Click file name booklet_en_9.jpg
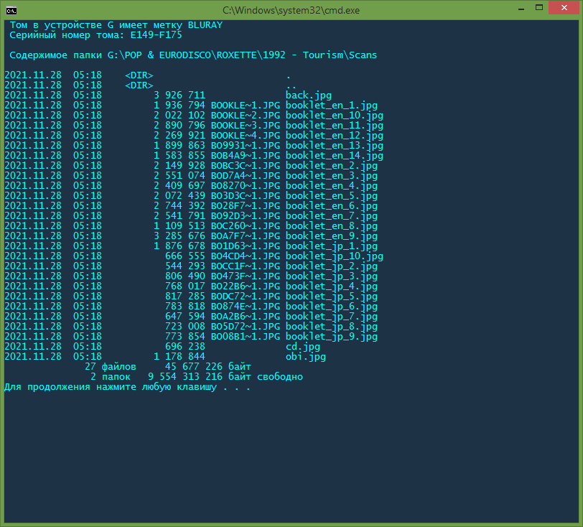 [331, 236]
